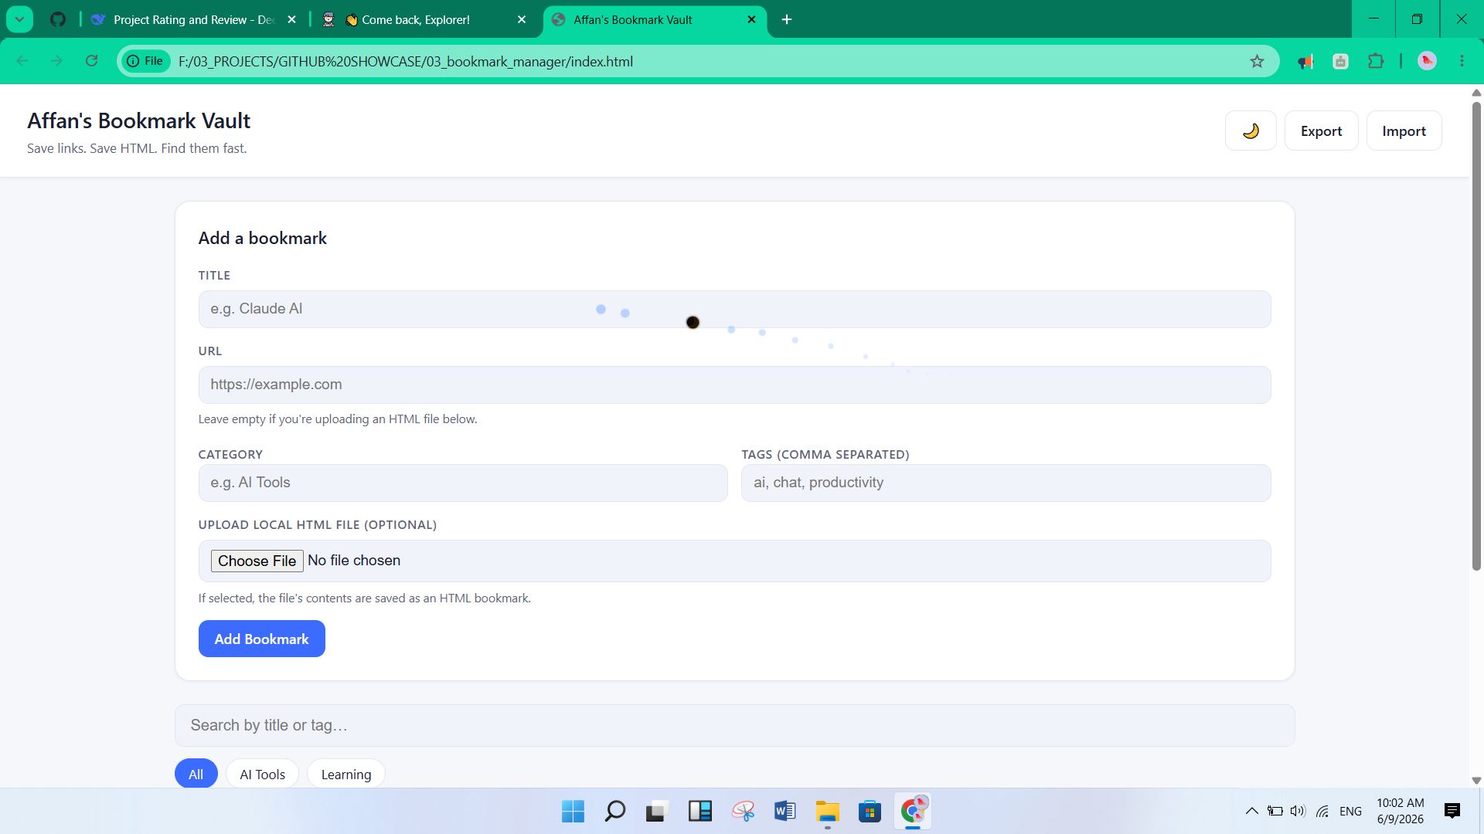
Task: Click into the Category input field
Action: 463,483
